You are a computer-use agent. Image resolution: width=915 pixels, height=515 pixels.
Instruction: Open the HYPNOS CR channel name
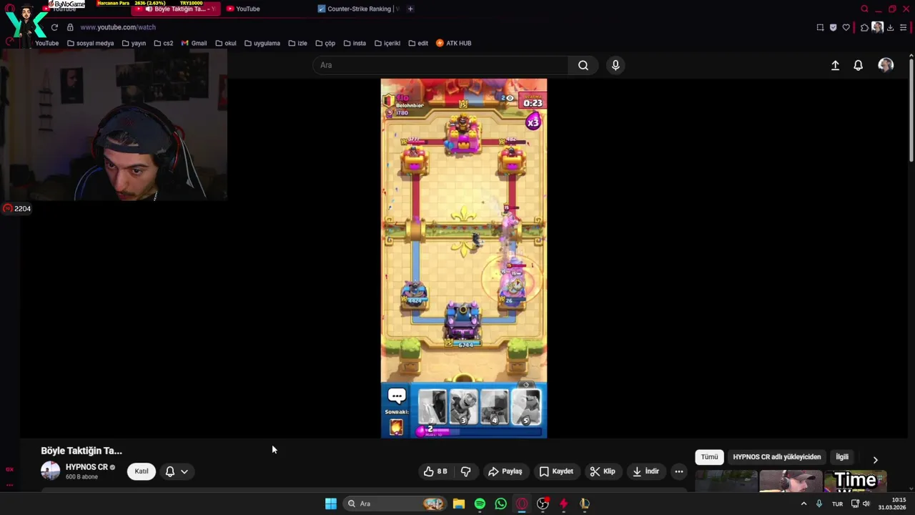[x=86, y=467]
